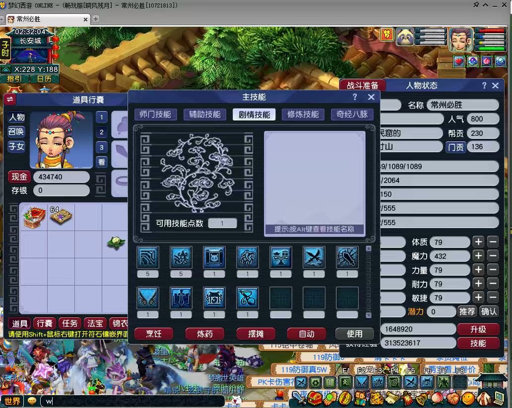Select the shining sword skill icon
Image resolution: width=512 pixels, height=408 pixels.
(347, 257)
